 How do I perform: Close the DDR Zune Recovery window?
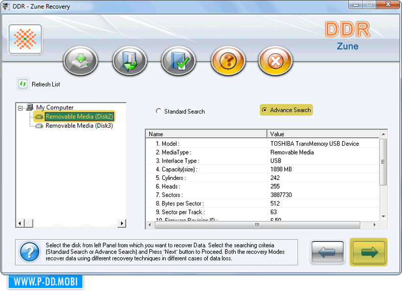[x=388, y=5]
